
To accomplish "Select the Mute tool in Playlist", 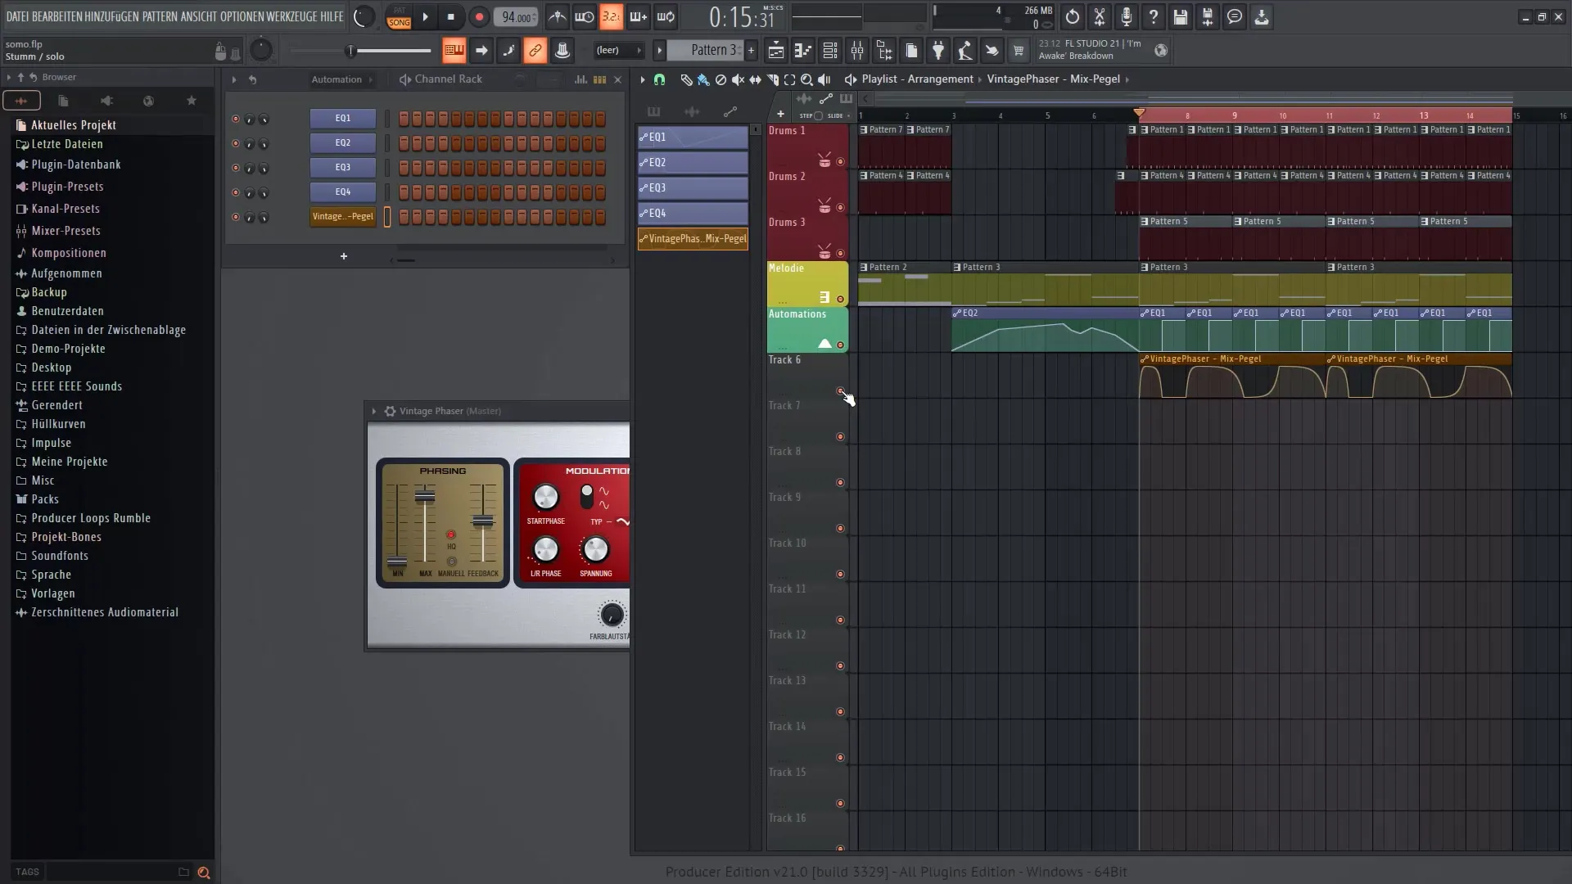I will tap(738, 79).
